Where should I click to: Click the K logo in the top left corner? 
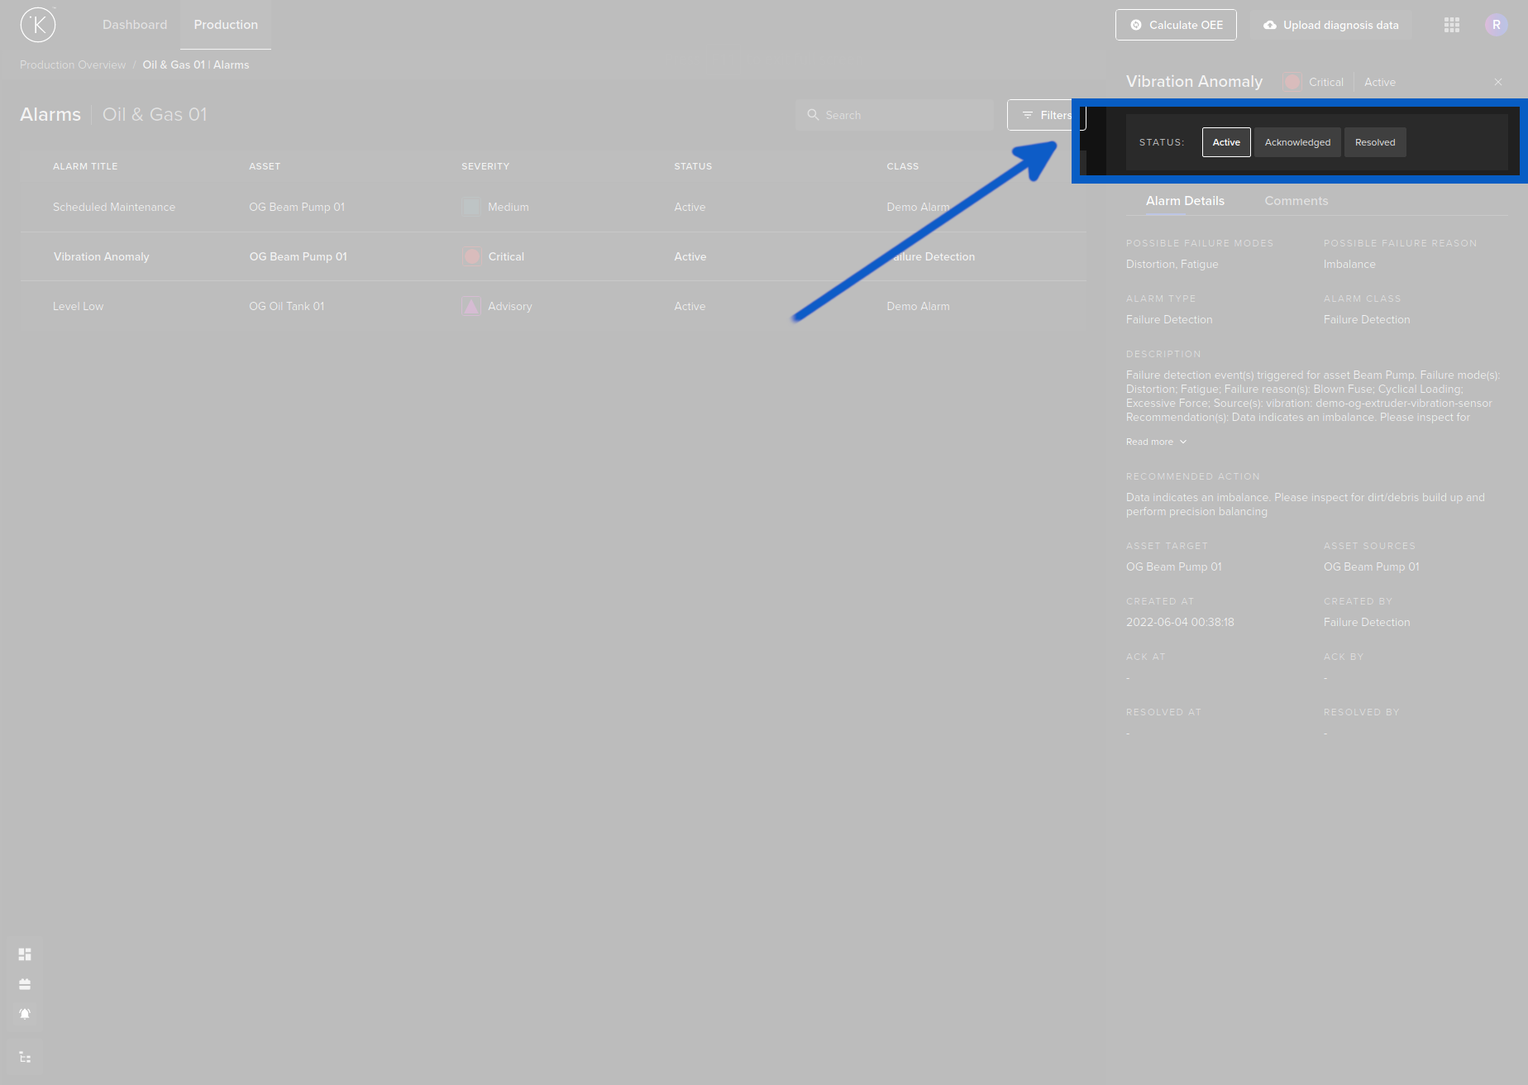(x=38, y=25)
